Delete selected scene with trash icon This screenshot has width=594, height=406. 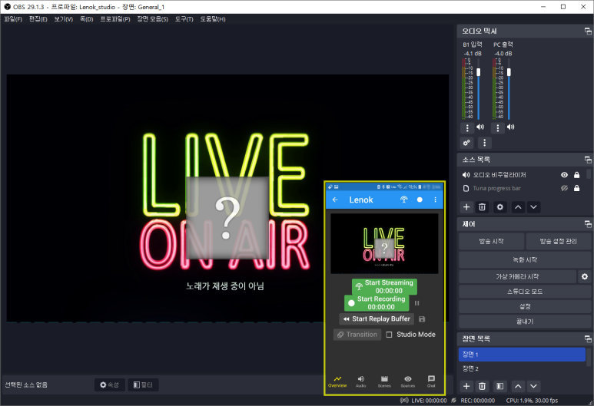[482, 386]
